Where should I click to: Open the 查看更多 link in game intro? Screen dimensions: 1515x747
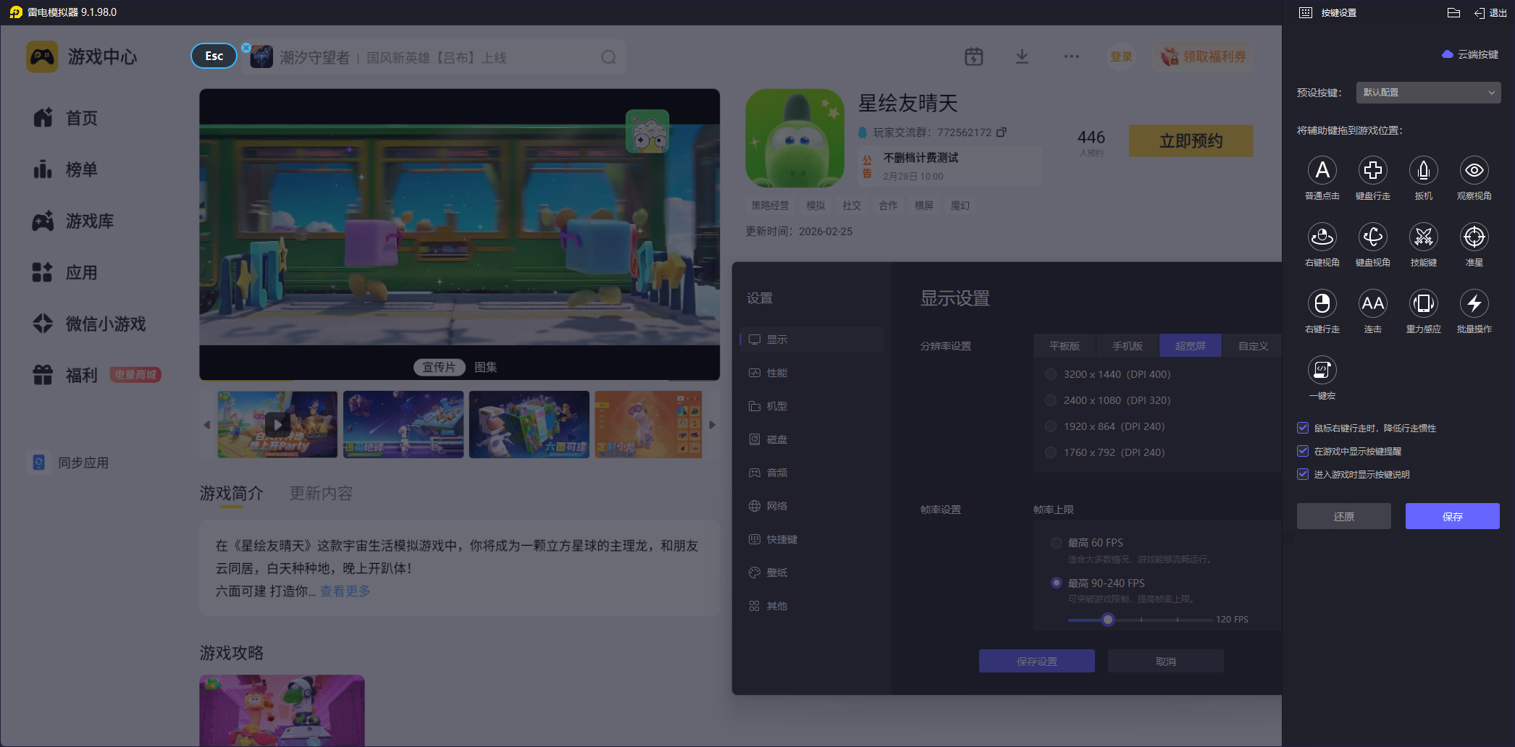pos(345,591)
